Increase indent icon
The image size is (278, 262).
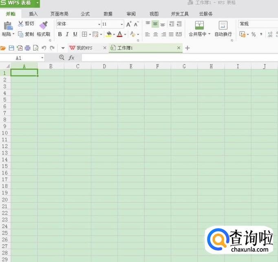tap(179, 24)
